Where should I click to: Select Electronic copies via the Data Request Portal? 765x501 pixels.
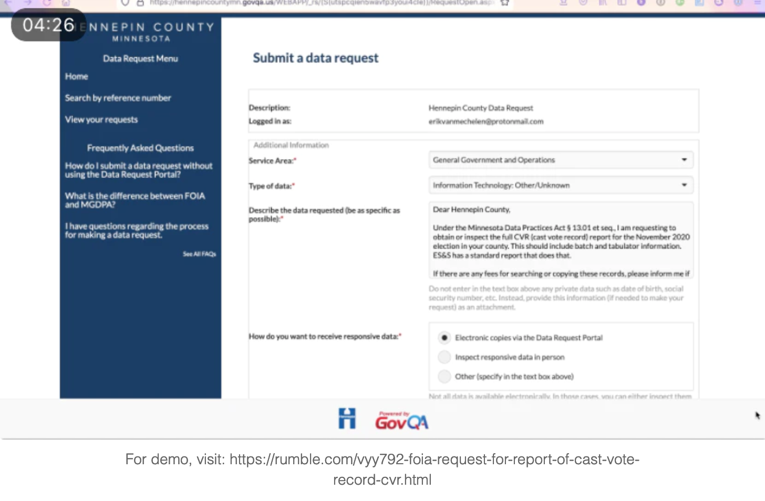[x=444, y=338]
